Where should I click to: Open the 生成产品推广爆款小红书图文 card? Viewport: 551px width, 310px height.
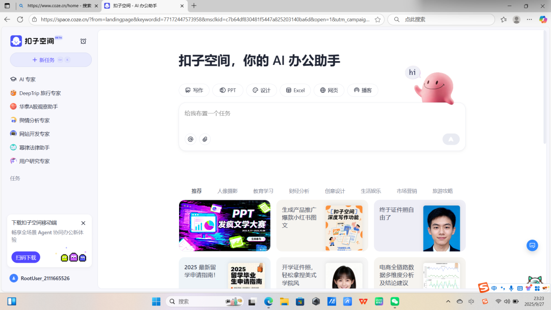pos(322,226)
